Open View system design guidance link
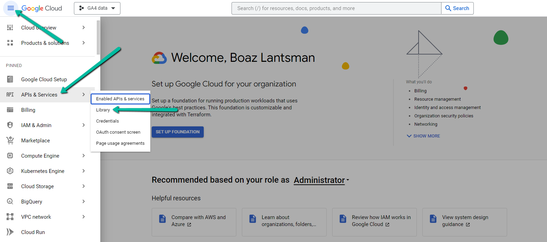 (x=465, y=222)
